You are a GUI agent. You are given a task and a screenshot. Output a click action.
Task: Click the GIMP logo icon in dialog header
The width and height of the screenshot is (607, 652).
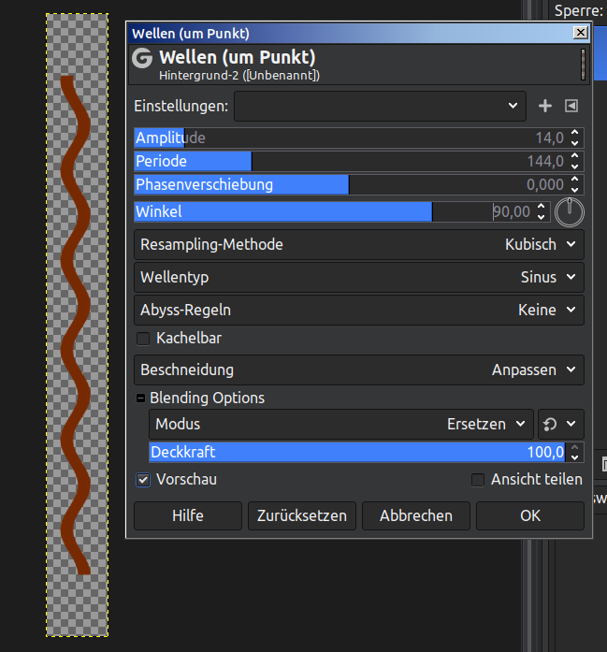coord(143,58)
